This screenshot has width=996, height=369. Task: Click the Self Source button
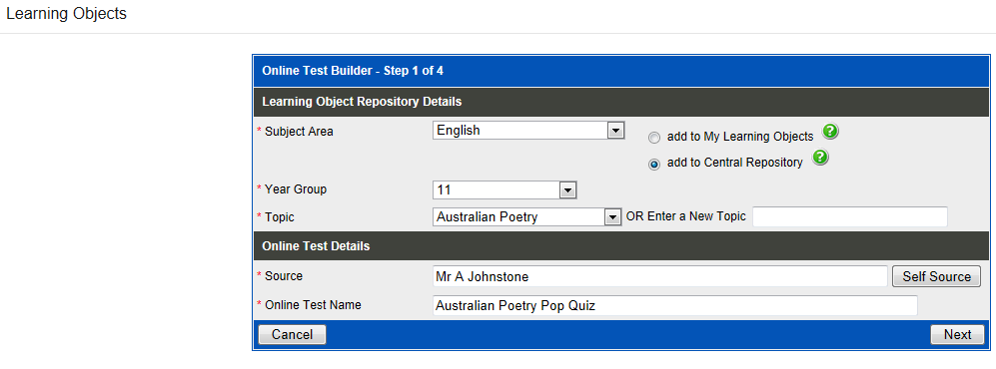936,276
